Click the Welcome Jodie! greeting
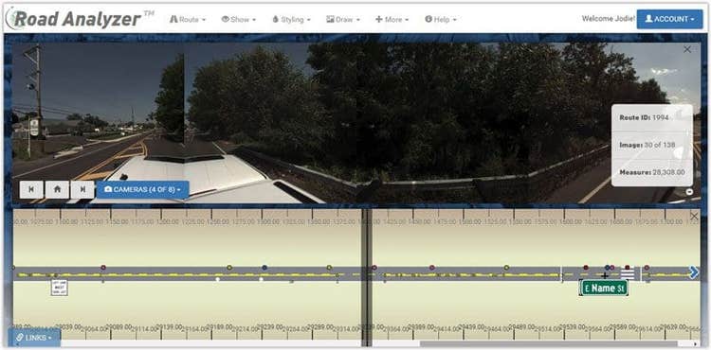 click(609, 19)
